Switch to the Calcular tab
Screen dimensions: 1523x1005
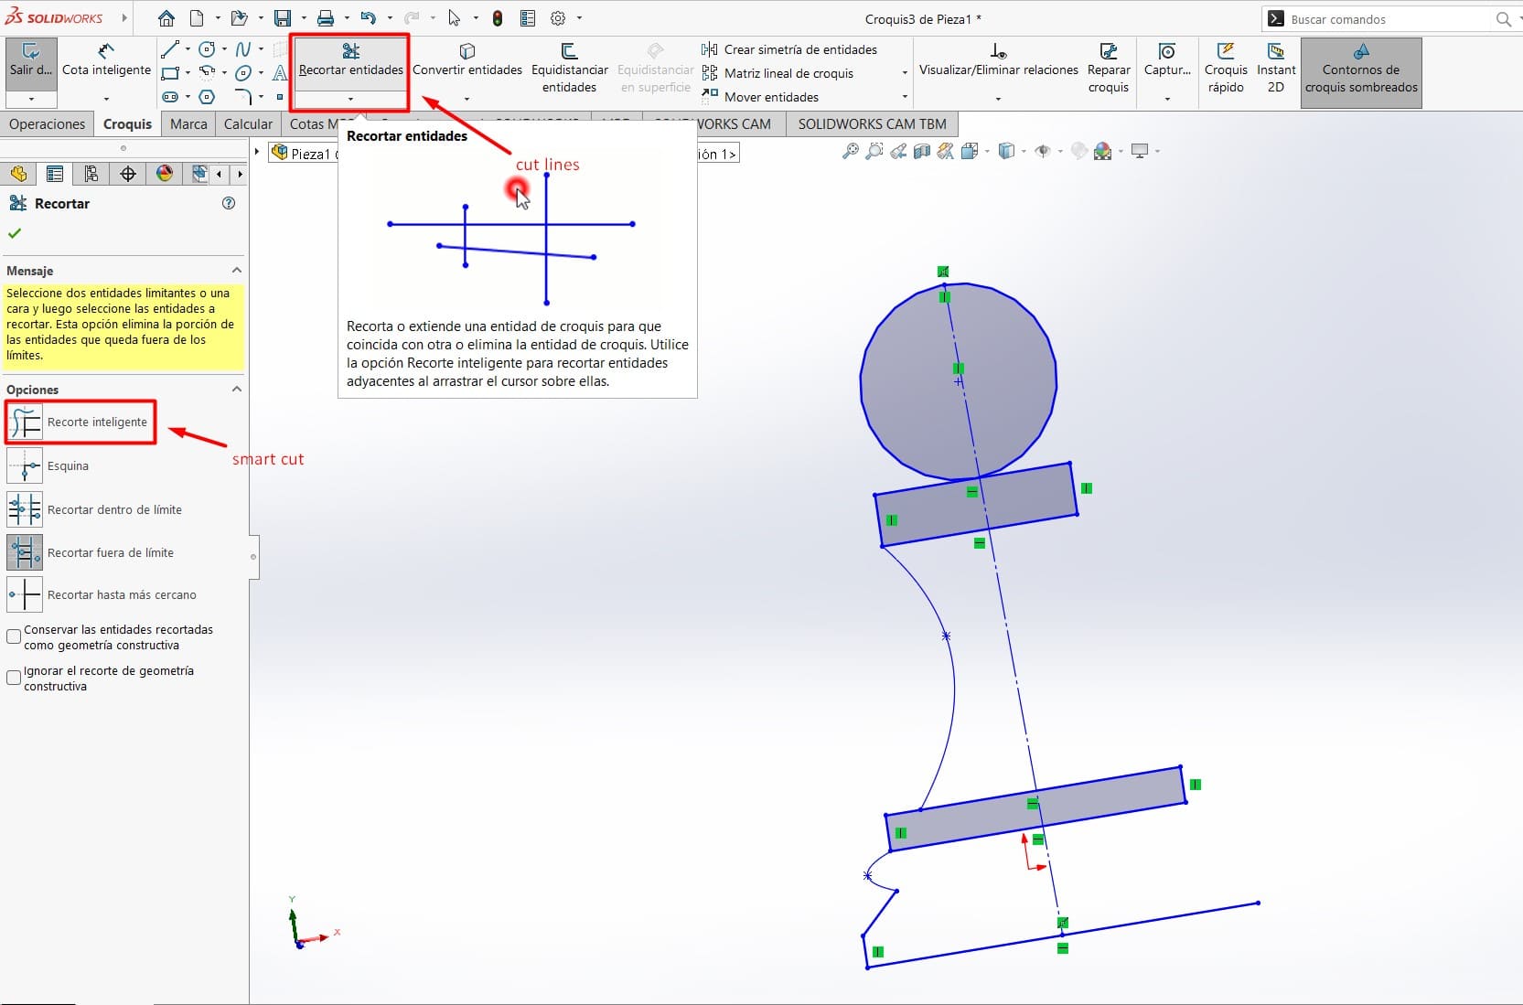(248, 124)
